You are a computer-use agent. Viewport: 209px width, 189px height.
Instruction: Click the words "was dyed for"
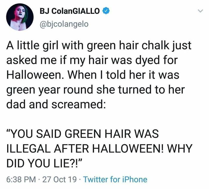click(144, 60)
